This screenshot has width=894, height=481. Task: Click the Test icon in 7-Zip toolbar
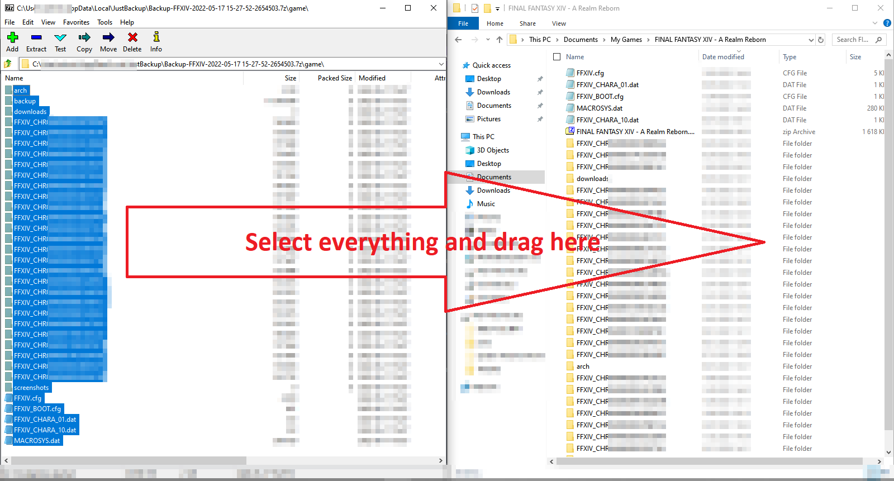[60, 37]
